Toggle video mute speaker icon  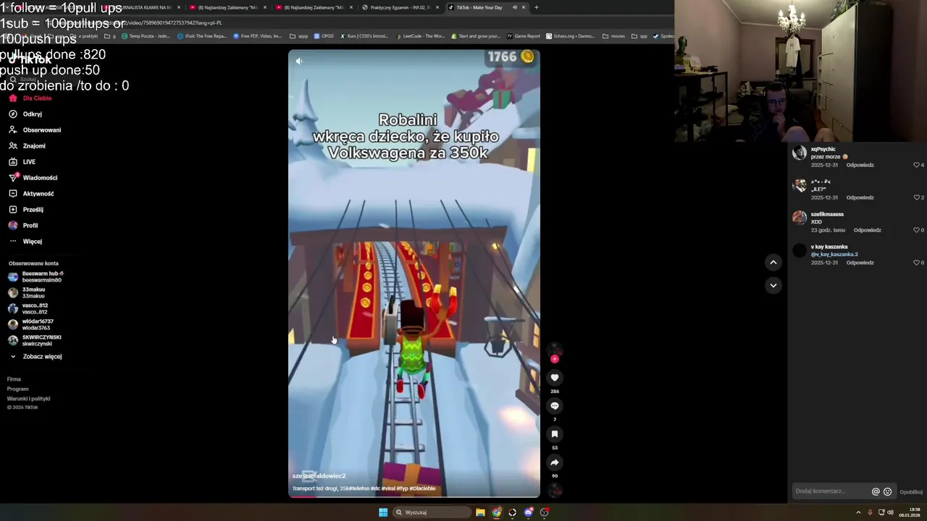pos(299,62)
